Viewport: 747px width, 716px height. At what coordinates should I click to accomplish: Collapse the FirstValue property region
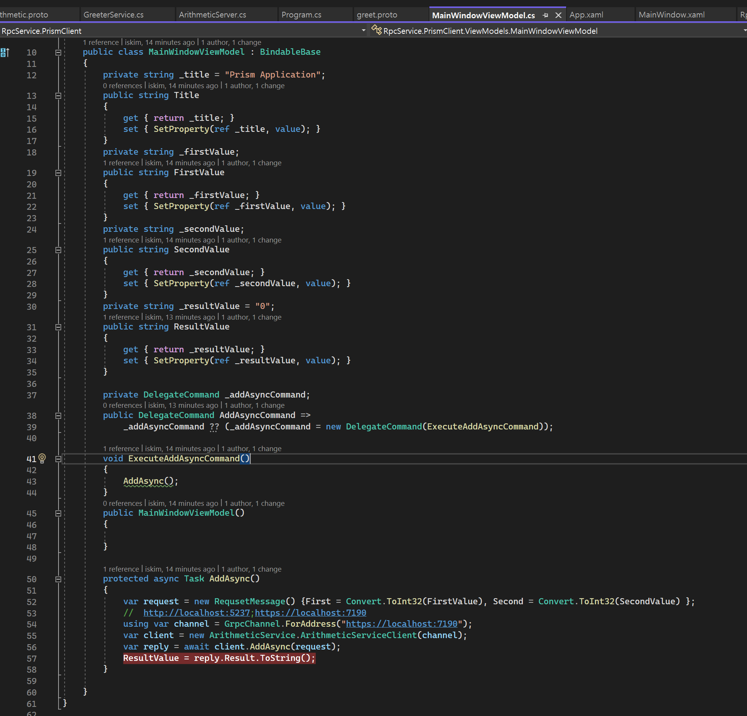(x=58, y=173)
